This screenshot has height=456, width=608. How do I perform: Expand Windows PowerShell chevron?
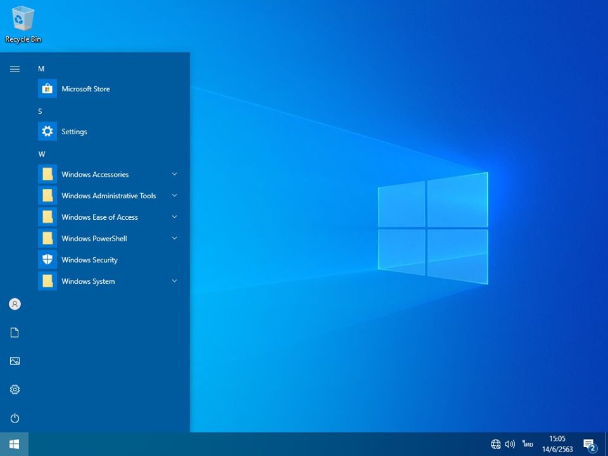(175, 238)
